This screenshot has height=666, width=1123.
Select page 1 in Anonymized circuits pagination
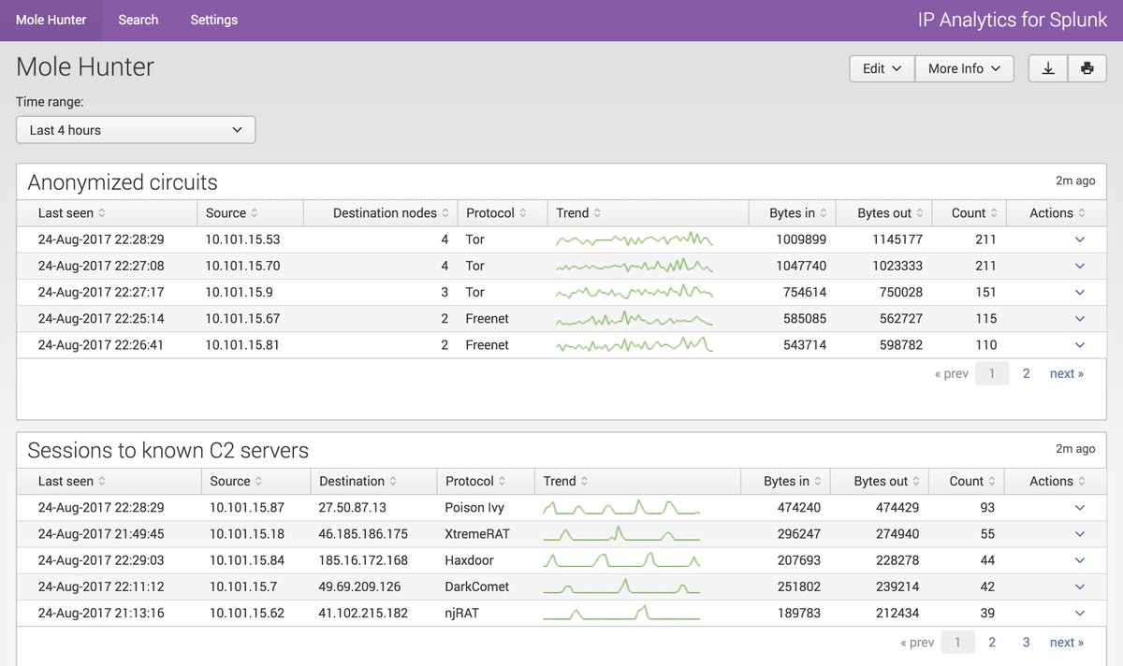[x=992, y=373]
